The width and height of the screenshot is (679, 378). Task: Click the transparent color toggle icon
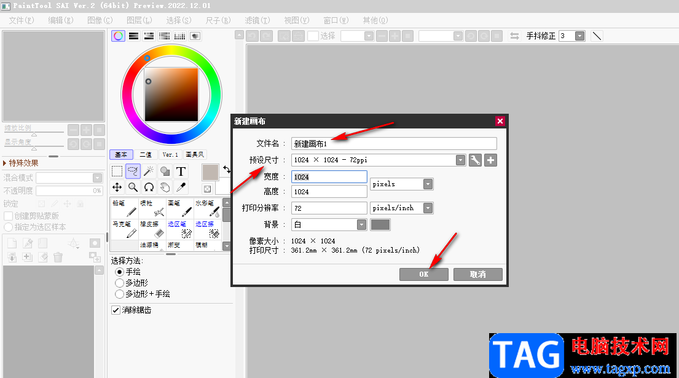208,189
